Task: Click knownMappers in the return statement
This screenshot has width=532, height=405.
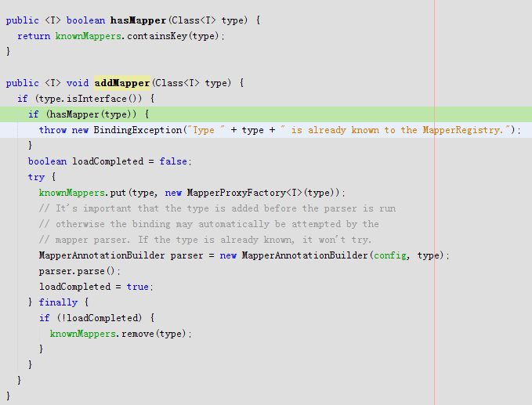Action: click(x=89, y=36)
